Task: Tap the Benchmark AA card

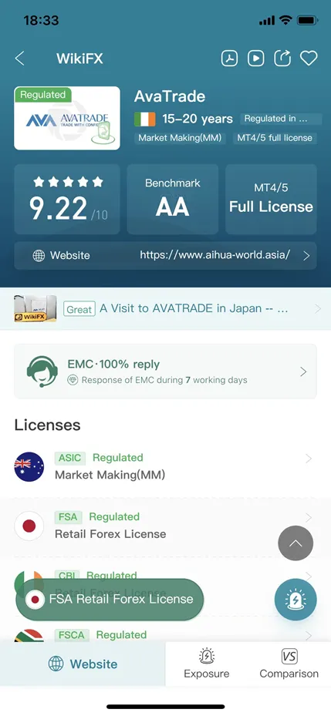Action: tap(173, 200)
